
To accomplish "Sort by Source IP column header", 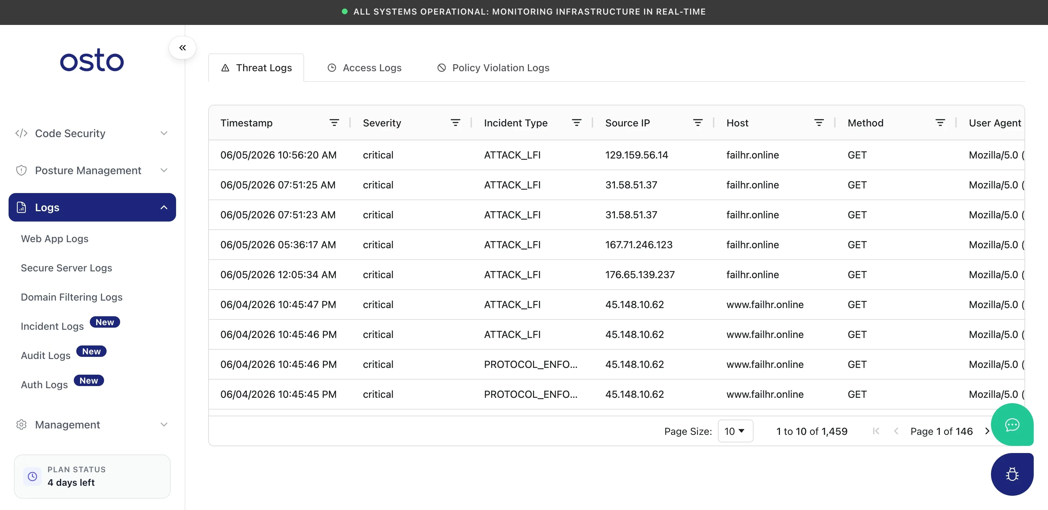I will 628,123.
